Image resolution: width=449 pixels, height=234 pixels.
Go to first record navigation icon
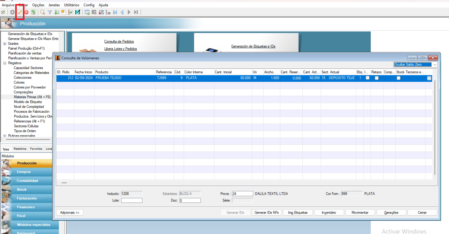[x=115, y=12]
